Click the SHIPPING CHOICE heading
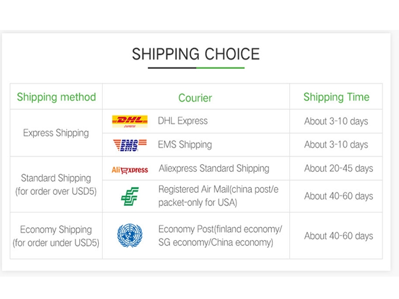The height and width of the screenshot is (299, 399). point(196,54)
